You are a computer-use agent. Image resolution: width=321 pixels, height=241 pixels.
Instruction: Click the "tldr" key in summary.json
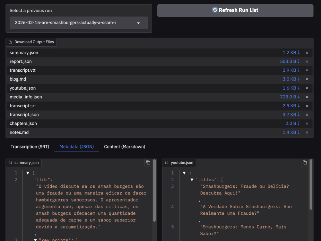click(x=42, y=180)
